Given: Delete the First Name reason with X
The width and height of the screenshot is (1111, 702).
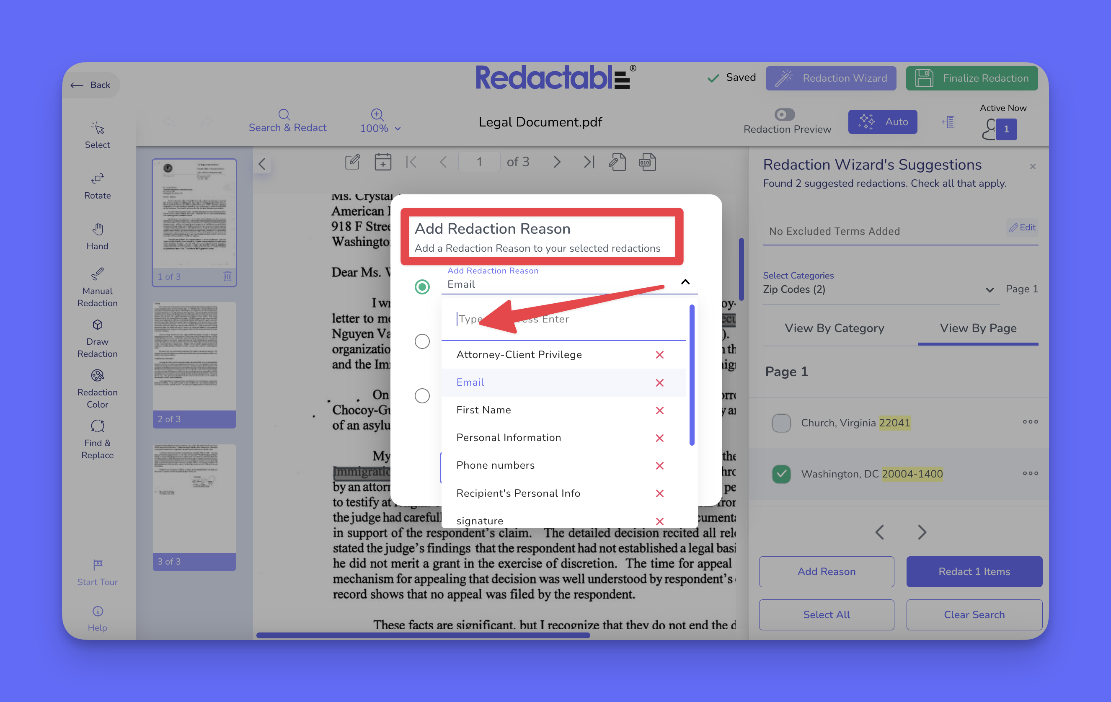Looking at the screenshot, I should point(659,410).
